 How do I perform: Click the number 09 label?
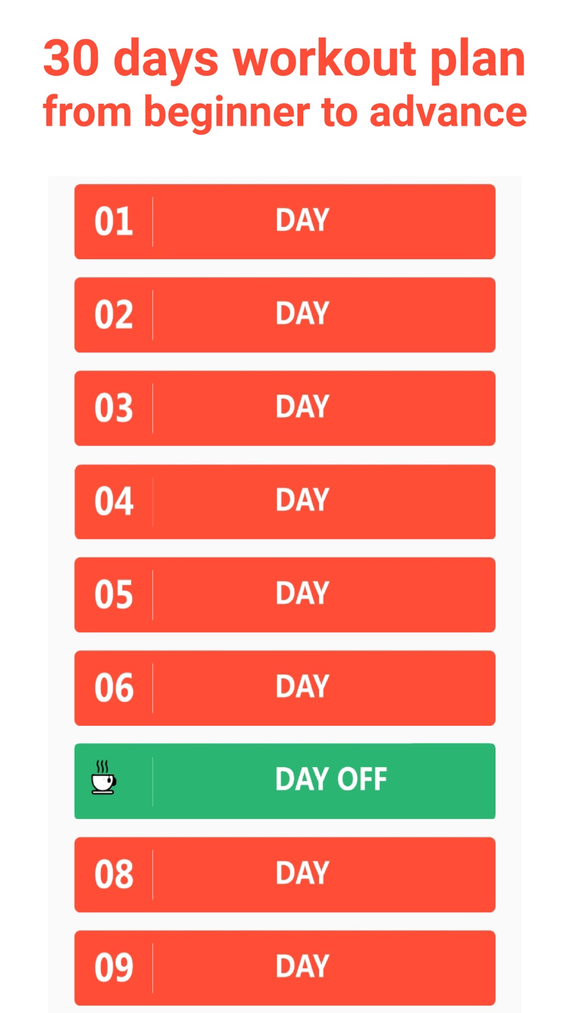[x=114, y=968]
